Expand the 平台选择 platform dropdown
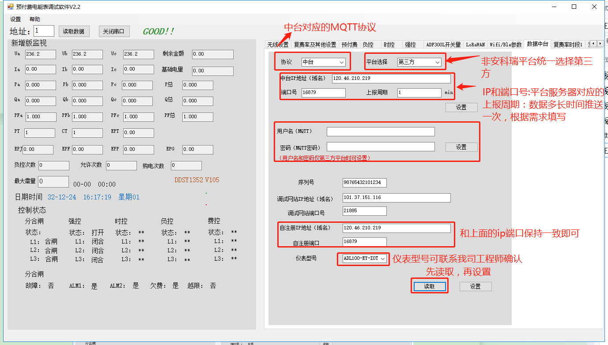The width and height of the screenshot is (608, 345). 419,62
